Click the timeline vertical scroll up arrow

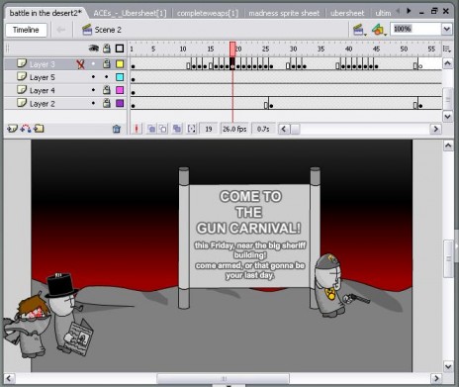click(x=447, y=63)
